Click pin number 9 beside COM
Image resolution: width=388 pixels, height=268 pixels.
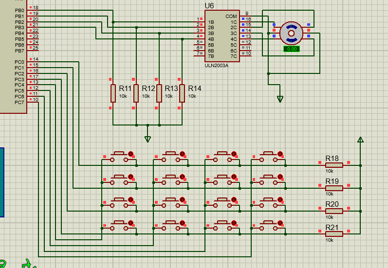tap(247, 13)
